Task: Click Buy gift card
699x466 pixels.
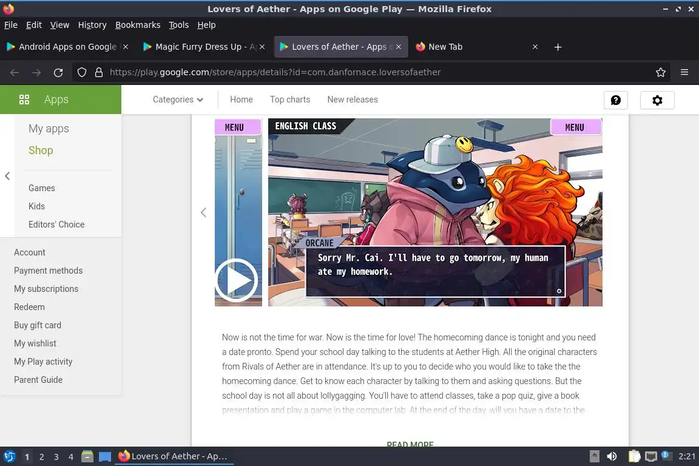Action: (38, 325)
